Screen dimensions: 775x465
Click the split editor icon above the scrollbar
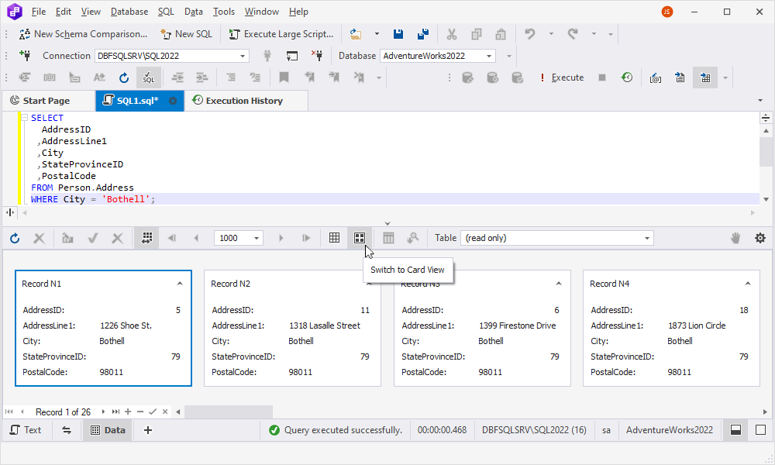pos(766,118)
